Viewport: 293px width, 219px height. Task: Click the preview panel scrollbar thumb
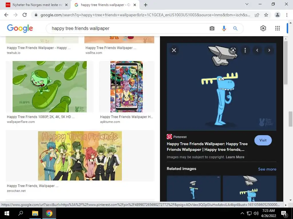click(286, 62)
